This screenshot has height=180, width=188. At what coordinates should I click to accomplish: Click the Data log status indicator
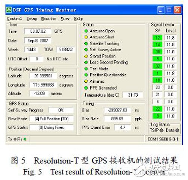[x=177, y=130]
